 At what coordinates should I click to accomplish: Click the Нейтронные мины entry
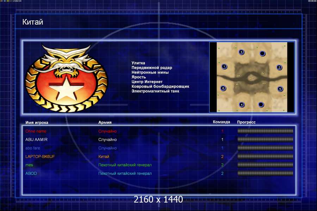click(150, 72)
